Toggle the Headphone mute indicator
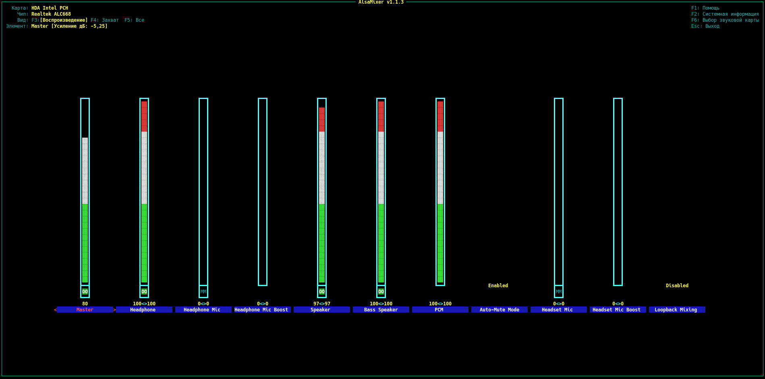The image size is (765, 379). point(144,292)
